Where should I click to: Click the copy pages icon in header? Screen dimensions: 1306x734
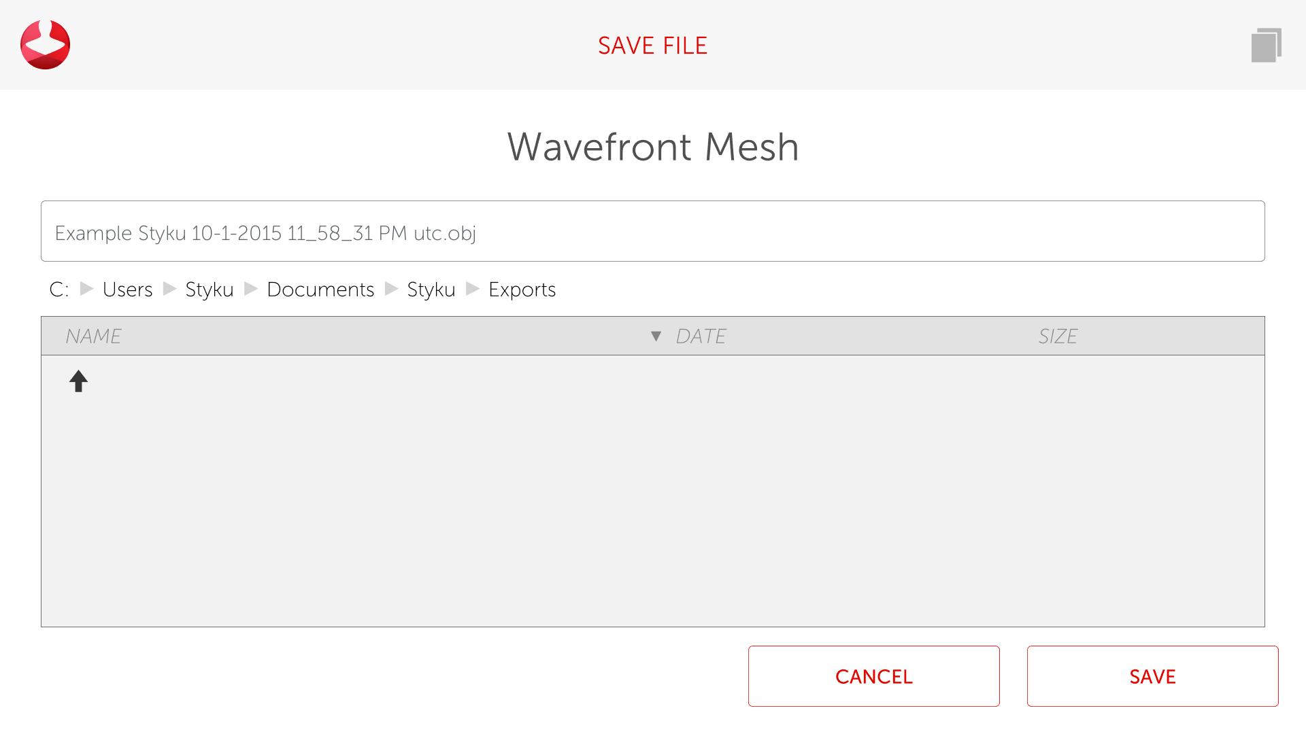pyautogui.click(x=1266, y=46)
